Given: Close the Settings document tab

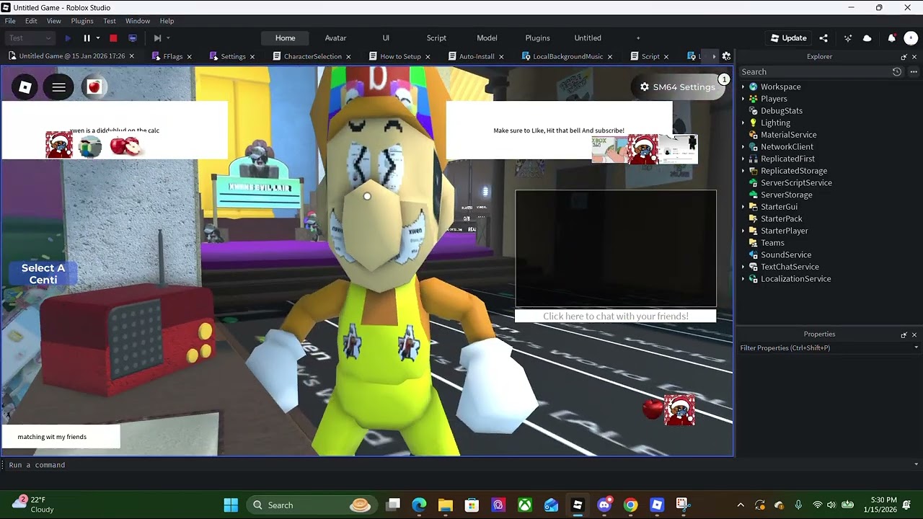Looking at the screenshot, I should tap(252, 56).
